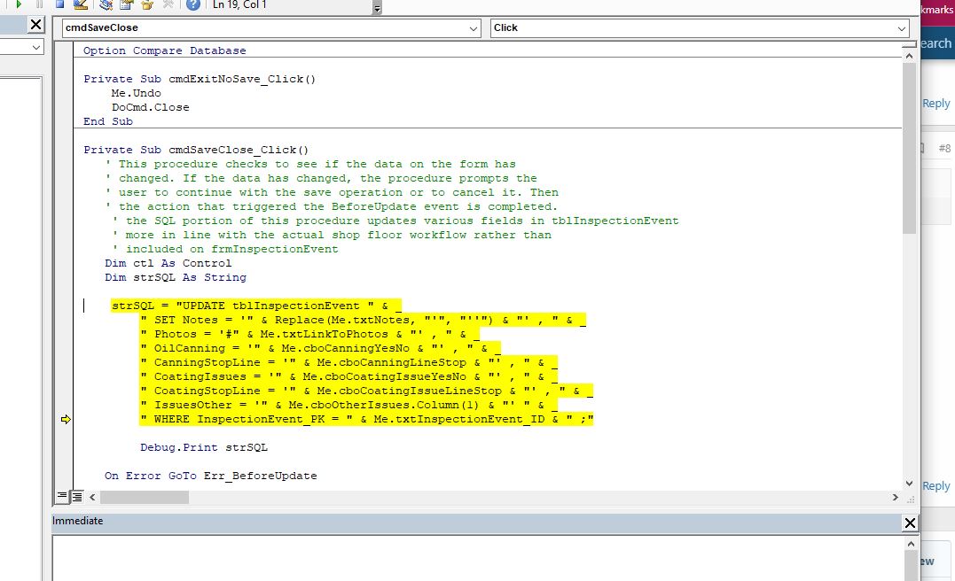Open VBA Help question mark icon
The height and width of the screenshot is (581, 955).
tap(192, 4)
